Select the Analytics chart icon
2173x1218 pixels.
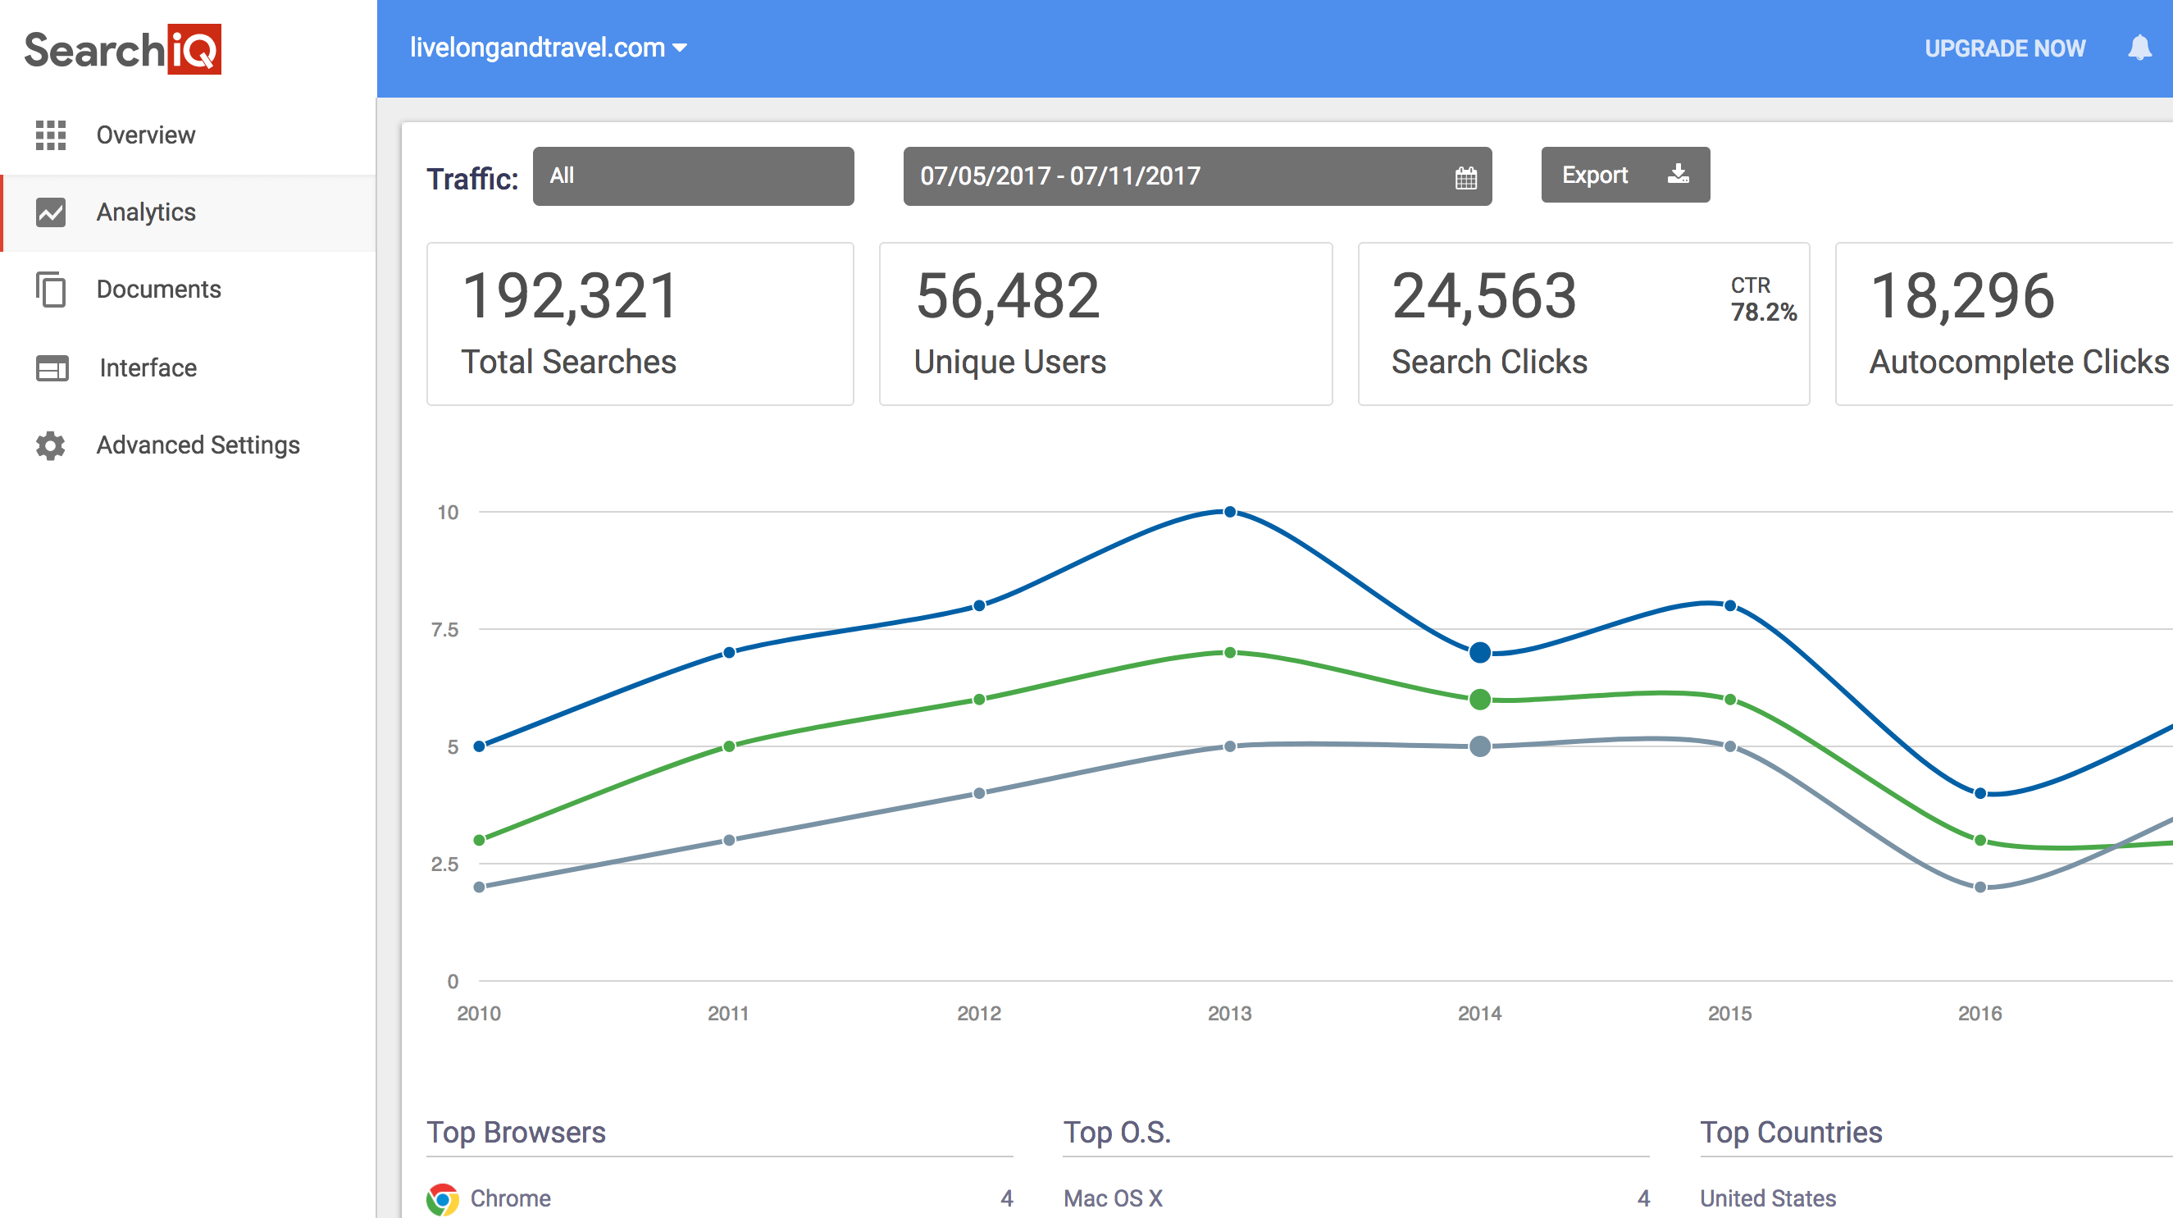point(51,212)
